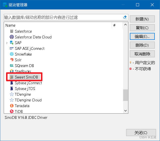This screenshot has height=141, width=160.
Task: Select SAP ASE jConnect in the list
Action: (x=30, y=49)
